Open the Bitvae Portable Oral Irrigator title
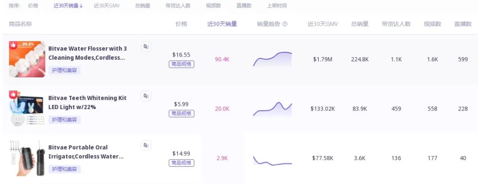 (x=86, y=152)
